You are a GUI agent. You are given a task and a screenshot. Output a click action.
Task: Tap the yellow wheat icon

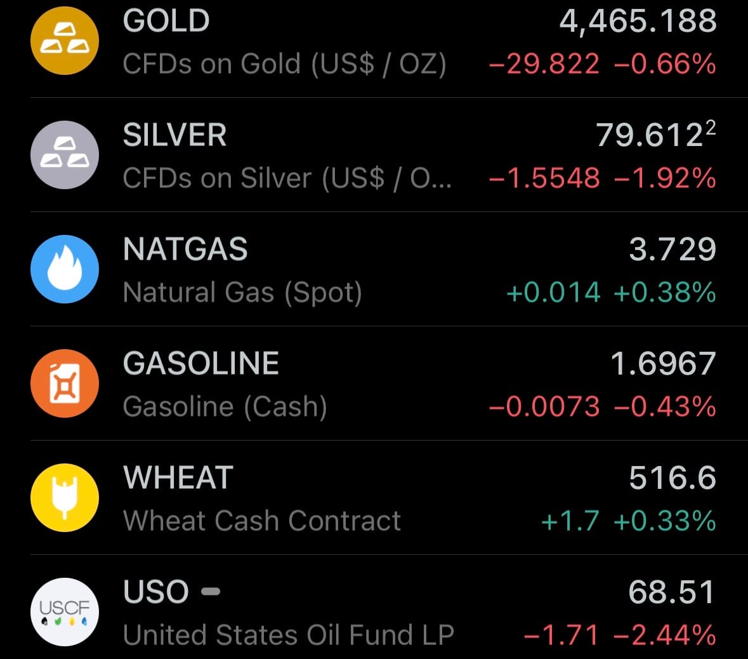[65, 498]
